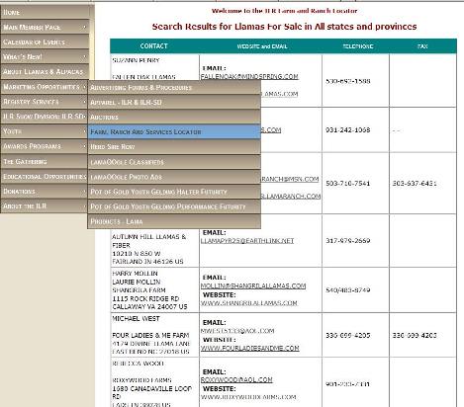Open email link MOLLIN@SHANGRILALLAMAS.COM
Screen dimensions: 464x407
click(253, 285)
